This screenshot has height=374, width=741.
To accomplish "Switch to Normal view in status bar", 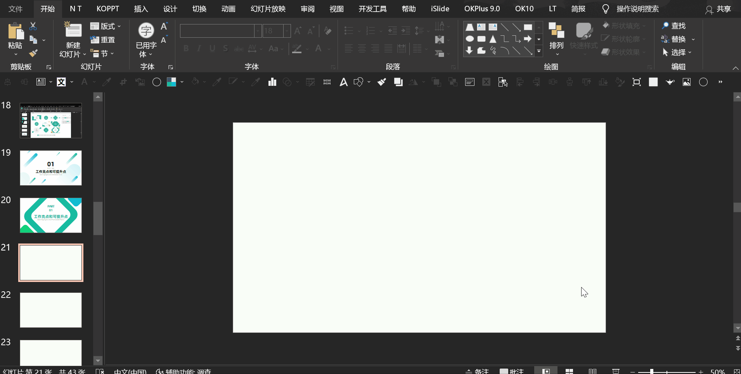I will point(546,371).
